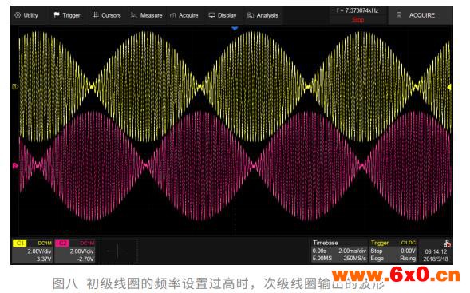470x293 pixels.
Task: Select the pink C2 ground level marker
Action: pos(15,165)
